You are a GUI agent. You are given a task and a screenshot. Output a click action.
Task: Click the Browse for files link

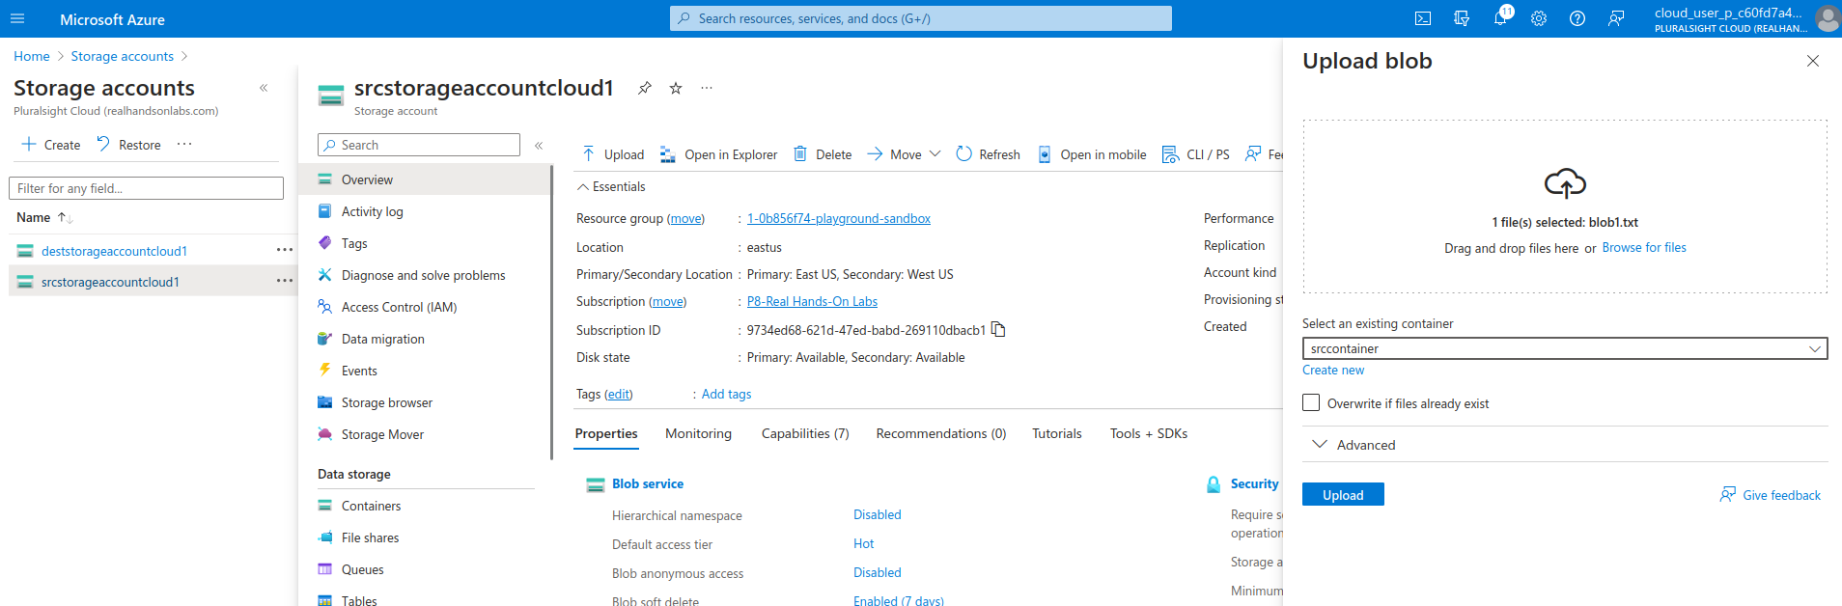point(1644,248)
